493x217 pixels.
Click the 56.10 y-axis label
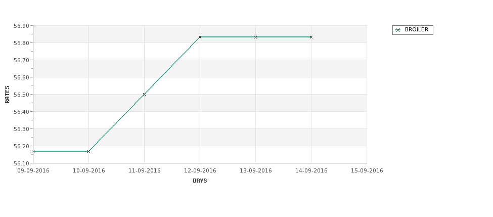click(x=21, y=163)
